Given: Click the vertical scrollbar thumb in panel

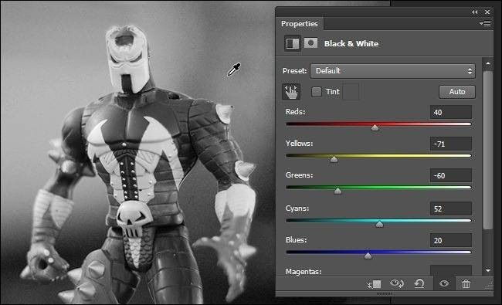Looking at the screenshot, I should coord(487,151).
